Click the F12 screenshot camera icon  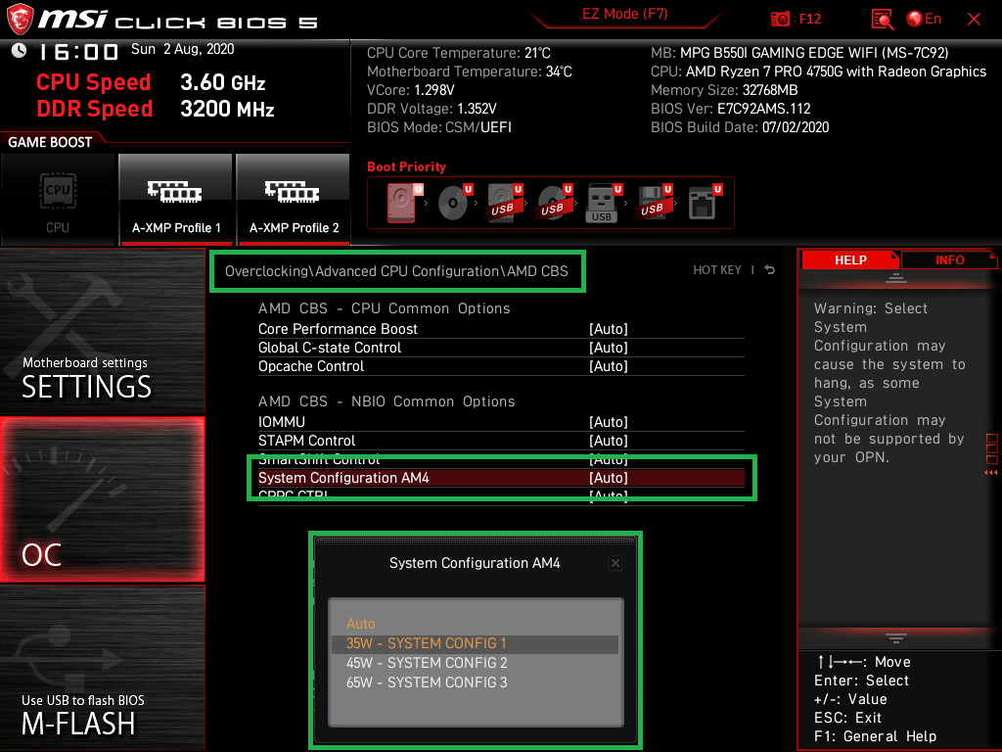[x=780, y=19]
